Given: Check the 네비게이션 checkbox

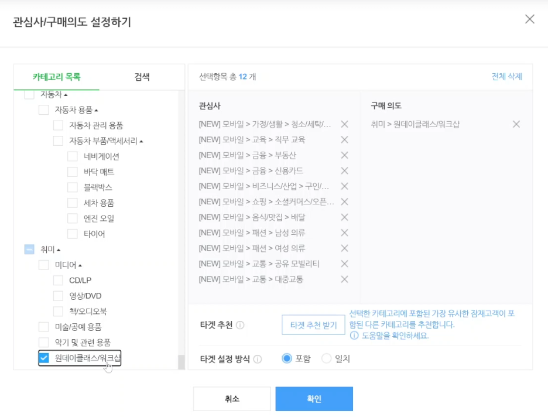Looking at the screenshot, I should [x=73, y=156].
